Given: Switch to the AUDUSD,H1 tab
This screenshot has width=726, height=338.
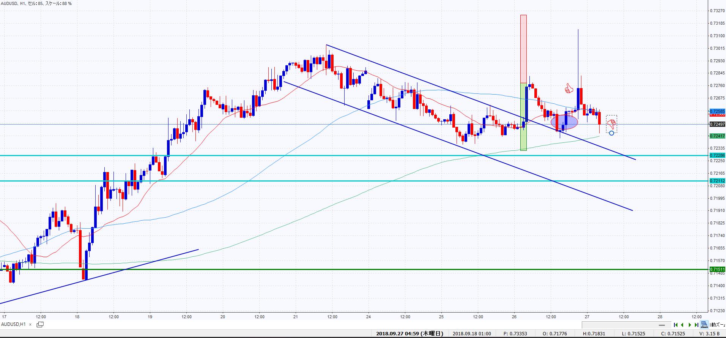Looking at the screenshot, I should 14,324.
